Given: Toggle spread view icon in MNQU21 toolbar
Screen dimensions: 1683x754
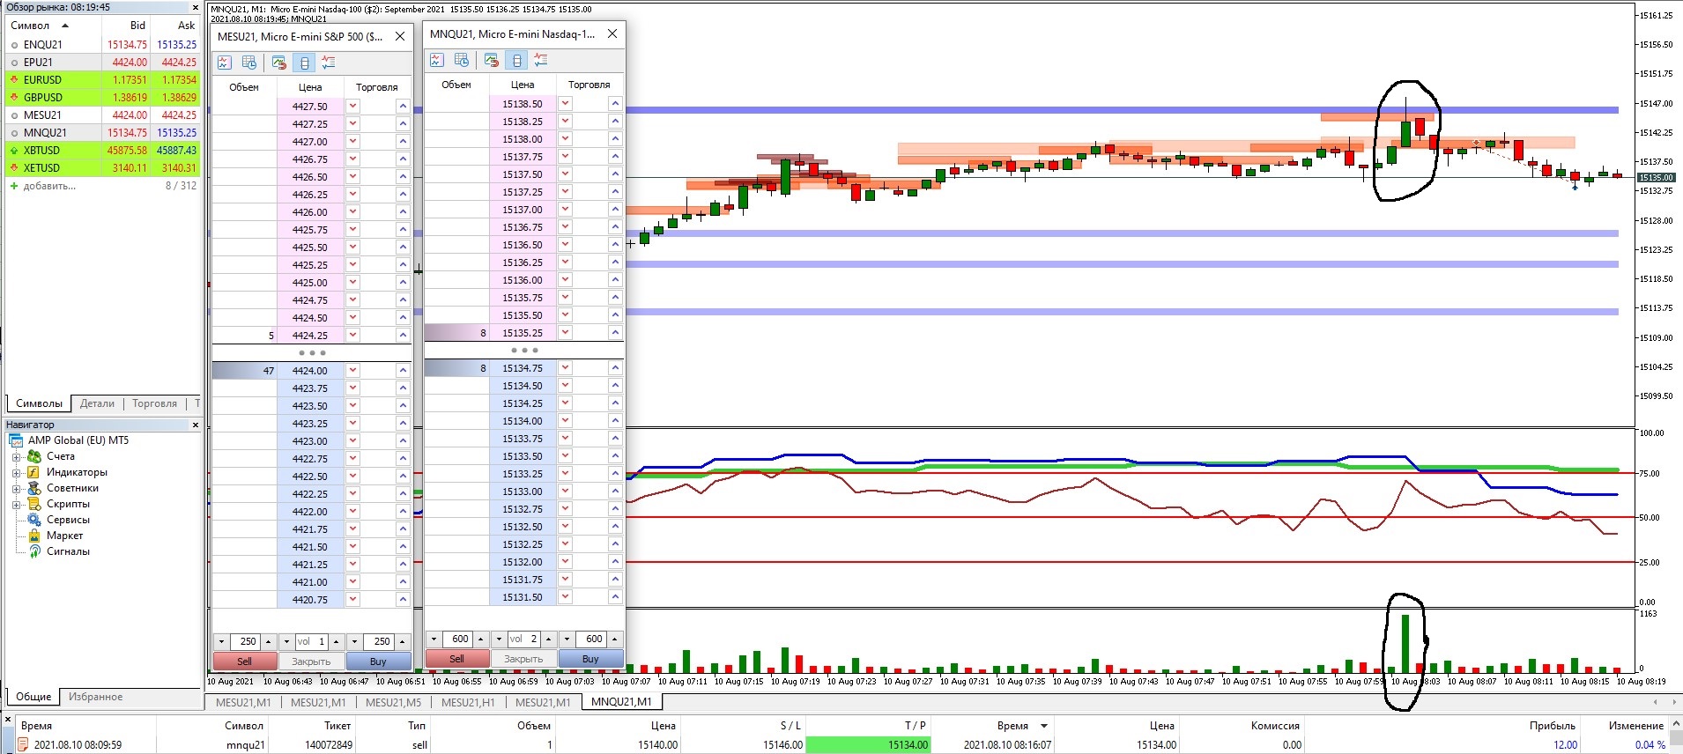Looking at the screenshot, I should [x=516, y=60].
